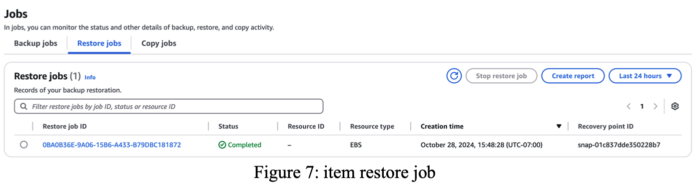Sort by Status column header

[x=228, y=127]
